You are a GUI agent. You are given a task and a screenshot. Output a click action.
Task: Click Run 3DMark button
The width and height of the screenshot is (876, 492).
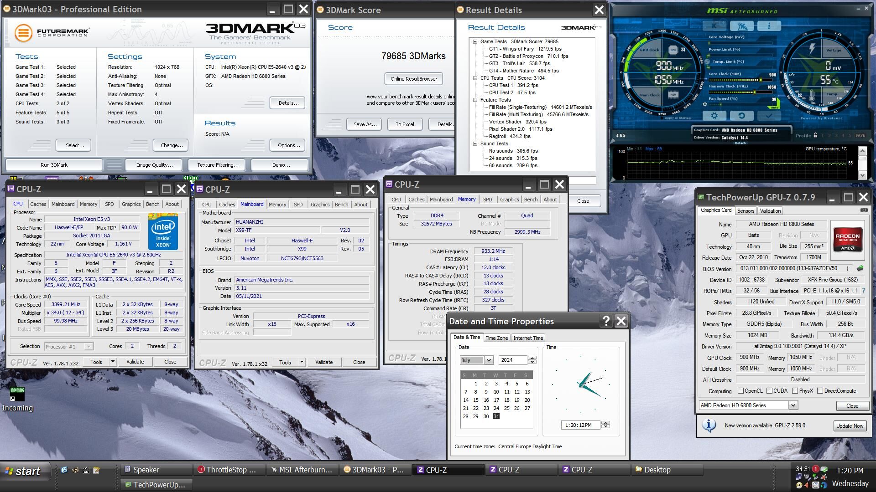[x=54, y=165]
